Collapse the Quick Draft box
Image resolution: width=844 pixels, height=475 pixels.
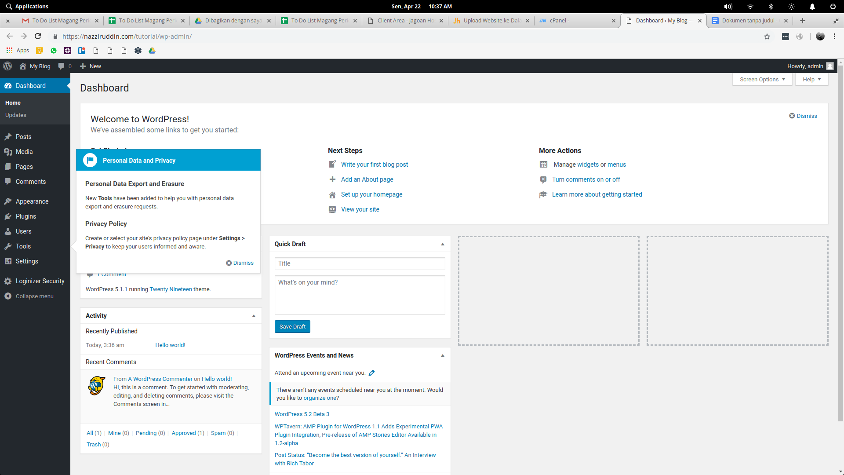(x=443, y=244)
